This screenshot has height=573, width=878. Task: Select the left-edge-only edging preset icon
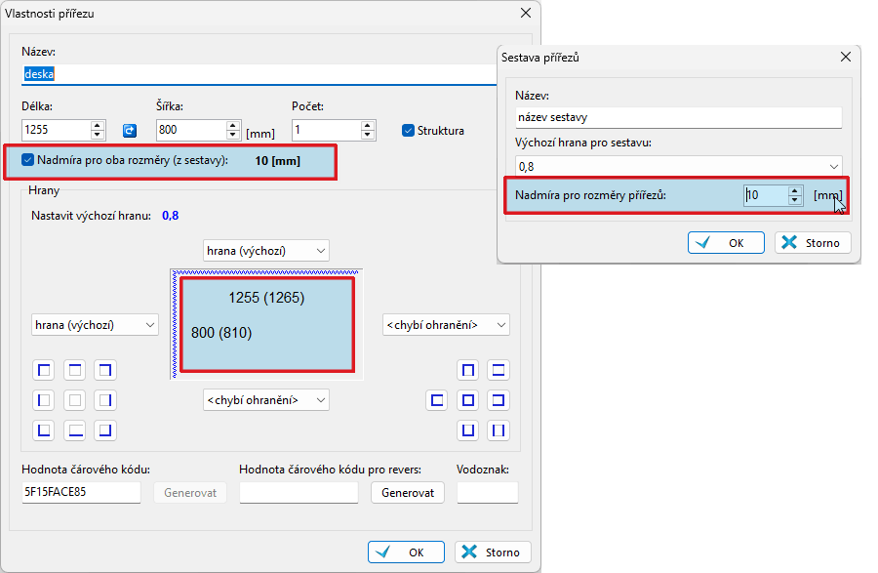tap(45, 400)
